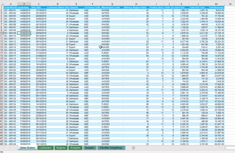The image size is (235, 153).
Task: Open the Monthly Weightings sheet tab
Action: tap(111, 148)
